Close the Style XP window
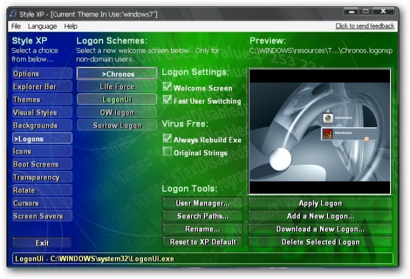410x279 pixels. pyautogui.click(x=383, y=11)
